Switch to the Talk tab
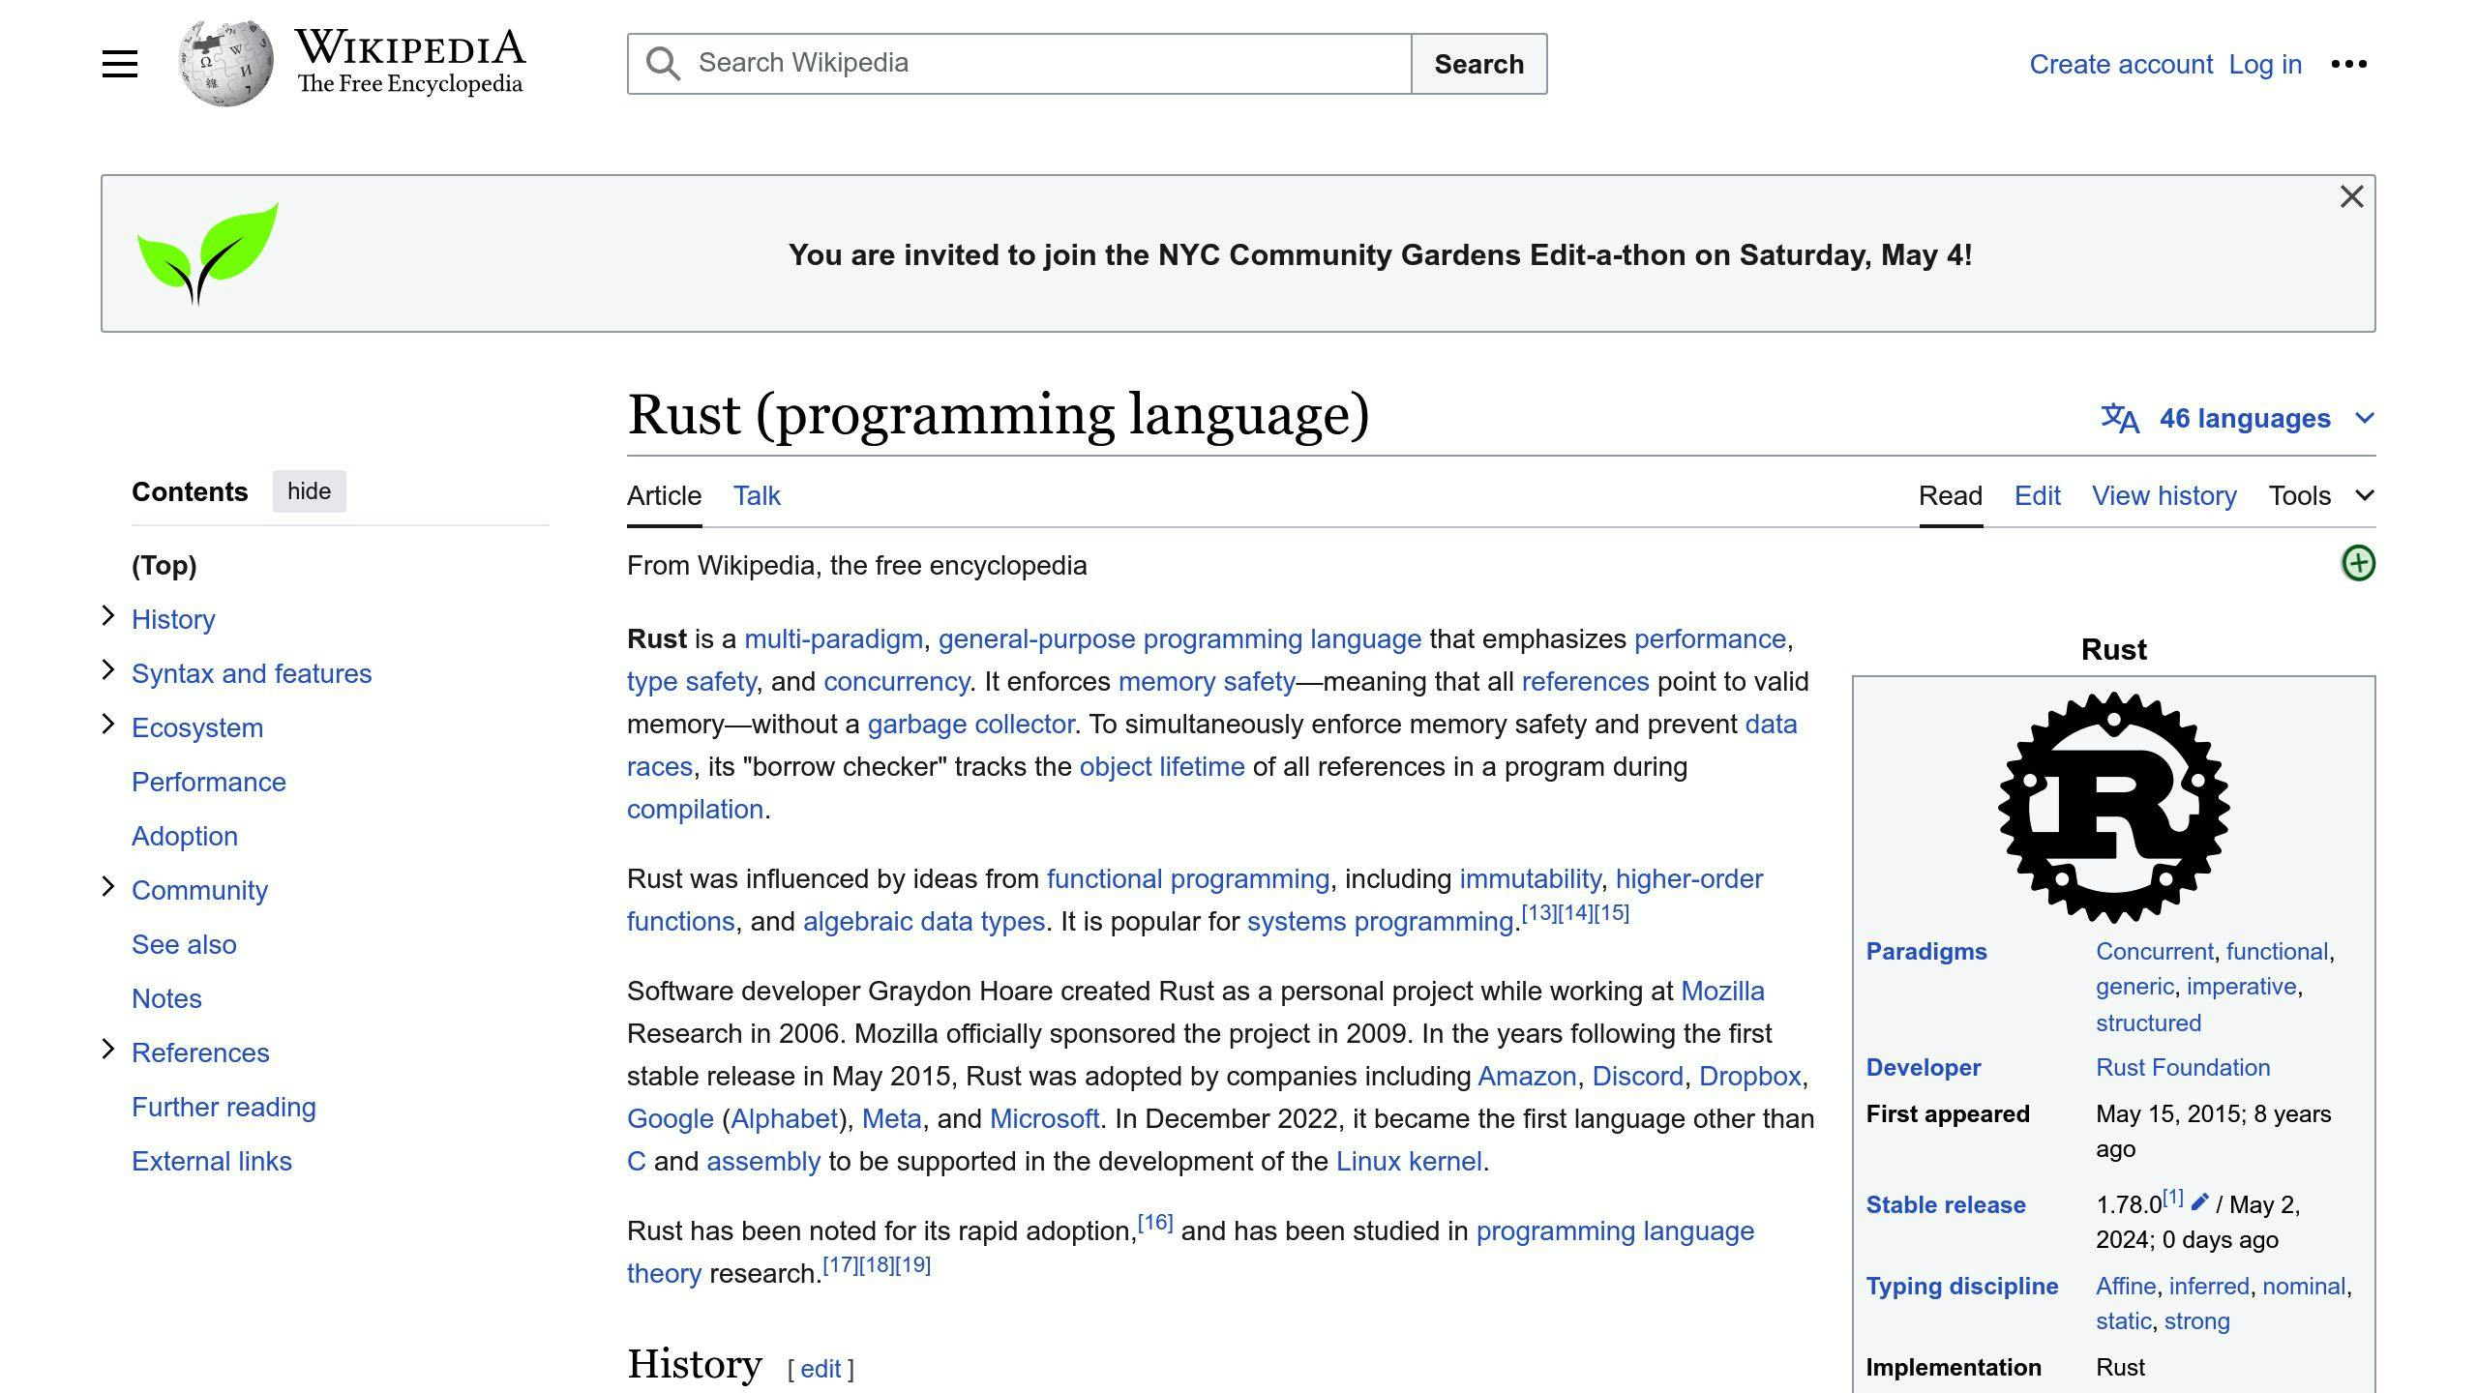This screenshot has width=2477, height=1393. click(x=757, y=496)
